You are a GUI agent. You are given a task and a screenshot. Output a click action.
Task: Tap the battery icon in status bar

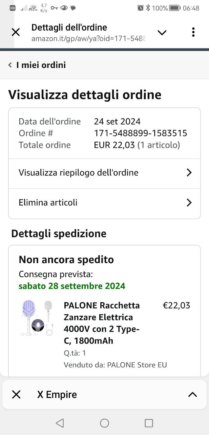(x=175, y=8)
